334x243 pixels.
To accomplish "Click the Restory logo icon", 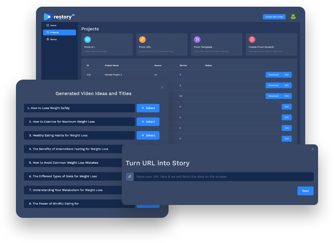I will (x=47, y=17).
